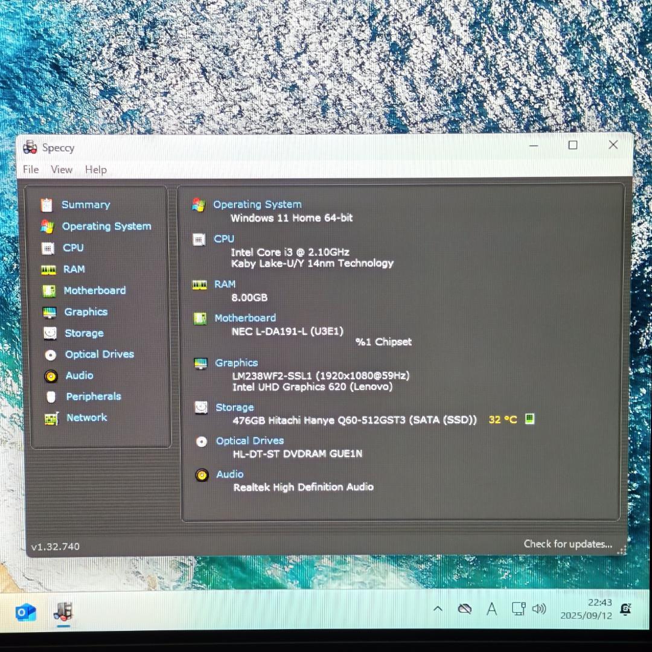652x652 pixels.
Task: Select the Summary icon in the sidebar
Action: coord(47,205)
